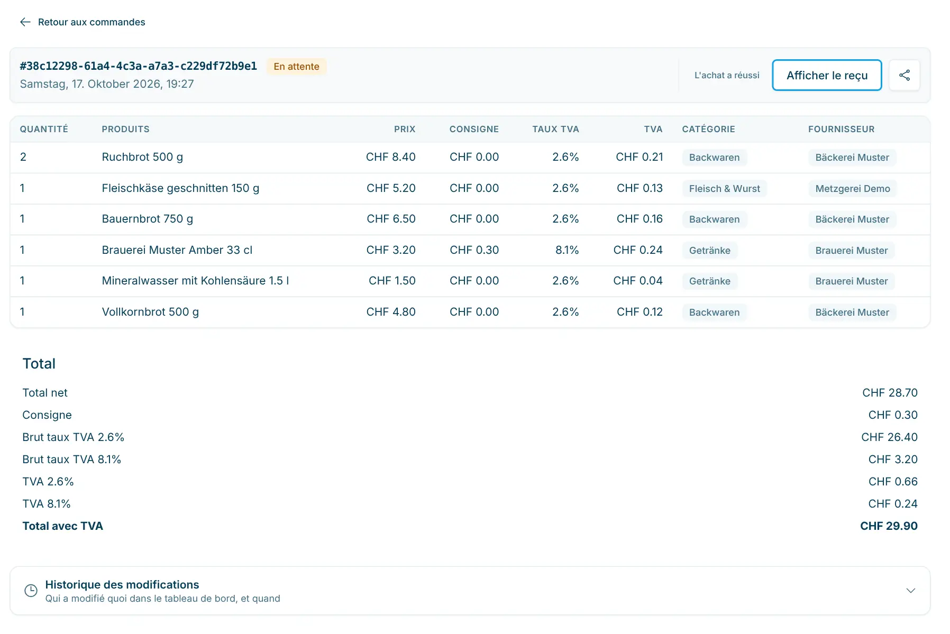The width and height of the screenshot is (950, 634).
Task: Click the FOURNISSEUR column header
Action: [x=842, y=129]
